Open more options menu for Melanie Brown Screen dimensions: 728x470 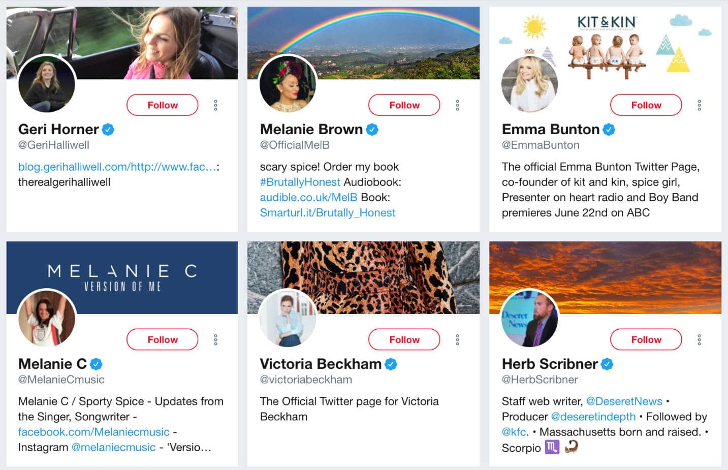457,105
